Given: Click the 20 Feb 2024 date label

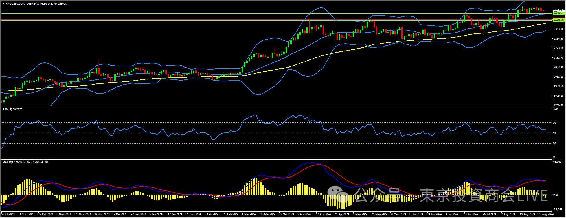Looking at the screenshot, I should (x=231, y=214).
